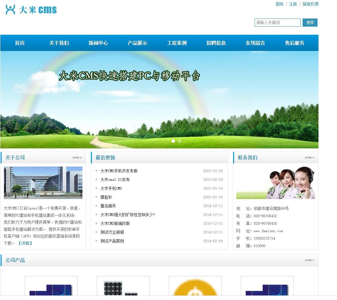The height and width of the screenshot is (300, 337).
Task: Click MORE in the 关于公司 panel
Action: click(77, 157)
